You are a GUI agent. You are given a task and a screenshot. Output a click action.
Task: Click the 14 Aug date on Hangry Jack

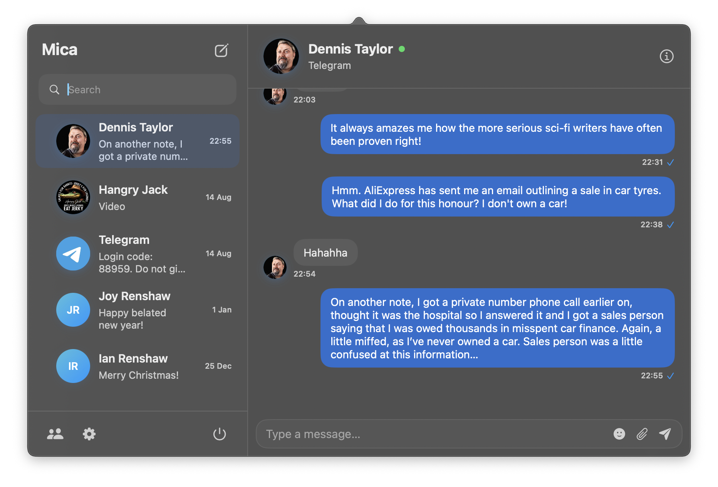click(x=218, y=197)
